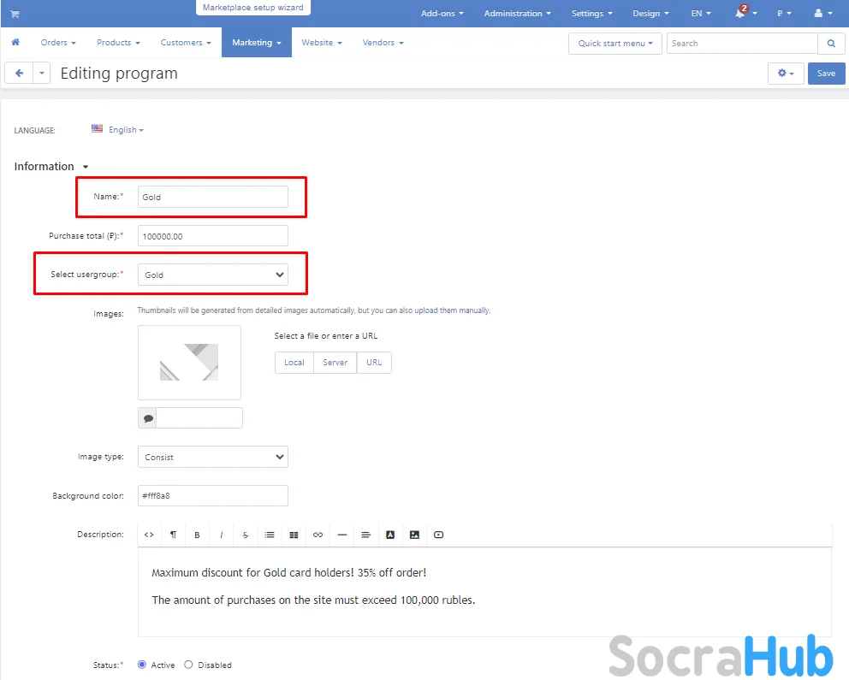Open dropdown next to back arrow
Image resolution: width=849 pixels, height=680 pixels.
coord(42,73)
